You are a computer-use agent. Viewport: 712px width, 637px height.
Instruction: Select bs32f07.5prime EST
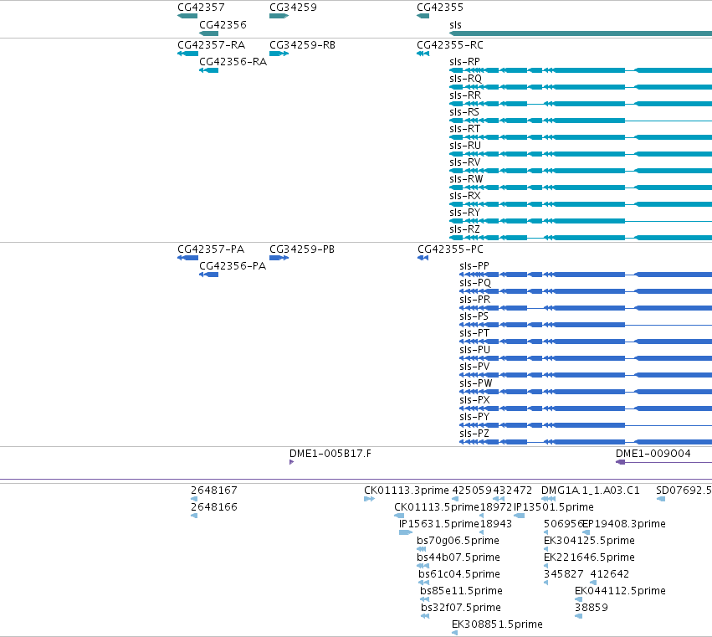pyautogui.click(x=425, y=616)
